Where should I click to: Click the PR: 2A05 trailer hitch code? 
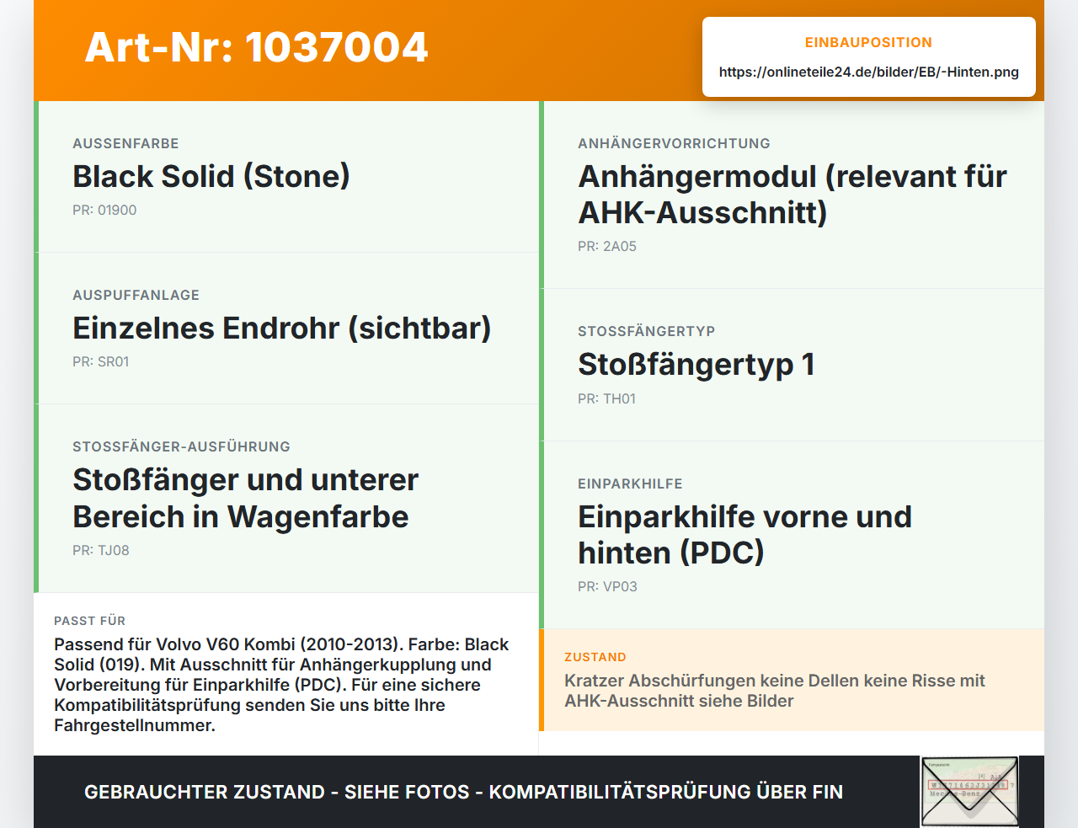tap(607, 247)
